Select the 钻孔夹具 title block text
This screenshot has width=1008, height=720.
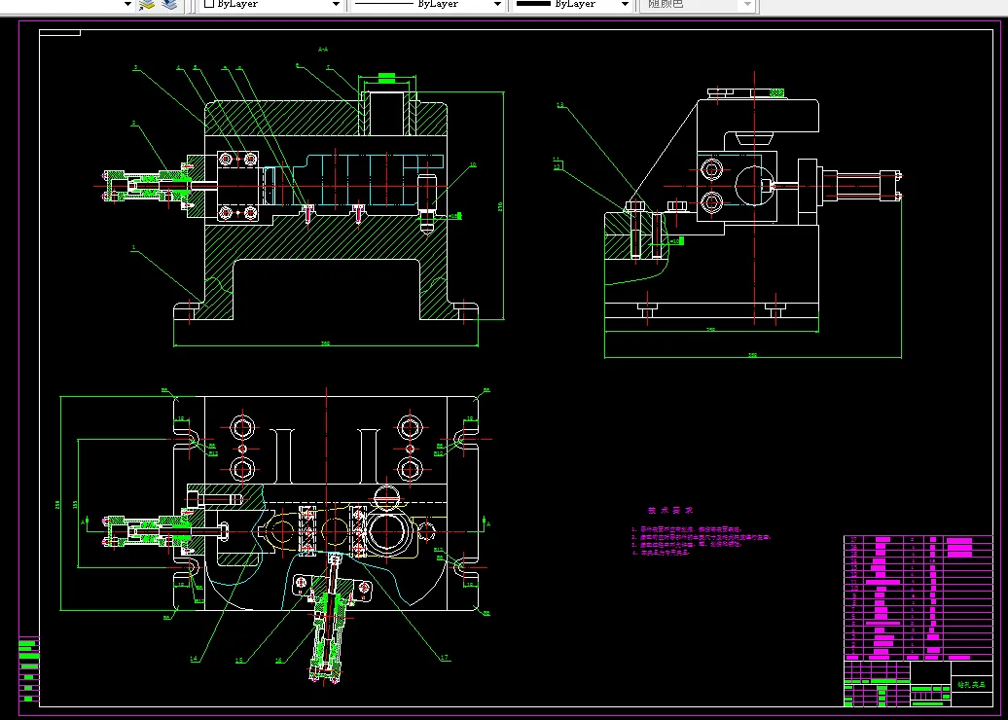pyautogui.click(x=970, y=684)
